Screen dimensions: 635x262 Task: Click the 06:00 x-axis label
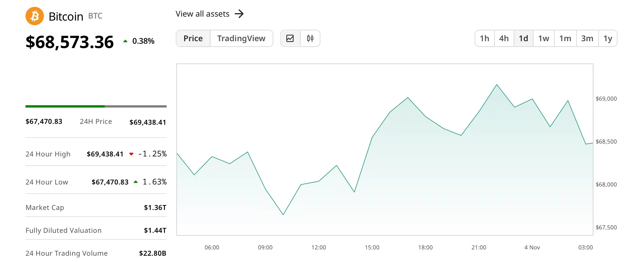212,247
